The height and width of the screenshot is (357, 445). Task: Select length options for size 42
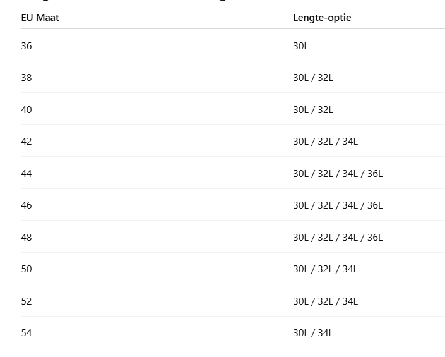tap(326, 141)
